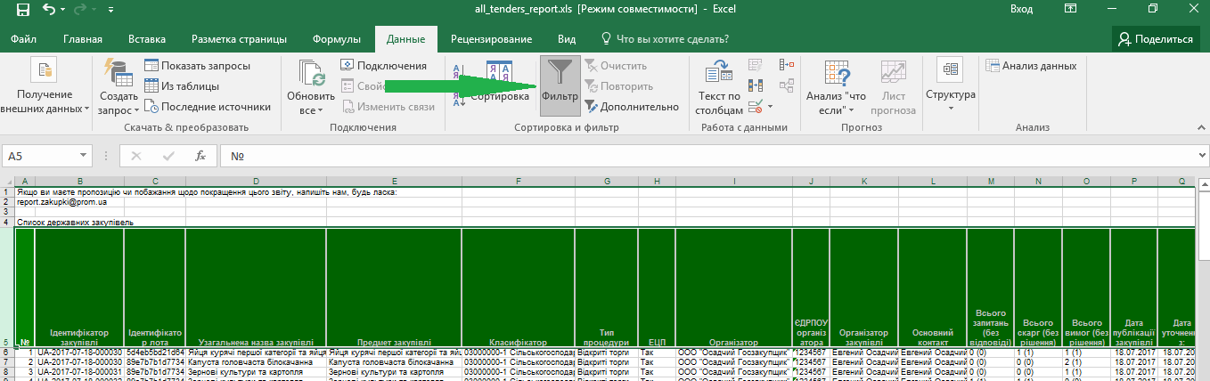Expand the Создать запрос dropdown
1210x381 pixels.
[x=118, y=103]
